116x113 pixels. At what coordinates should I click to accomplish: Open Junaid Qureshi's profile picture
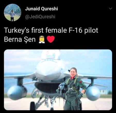tap(13, 12)
